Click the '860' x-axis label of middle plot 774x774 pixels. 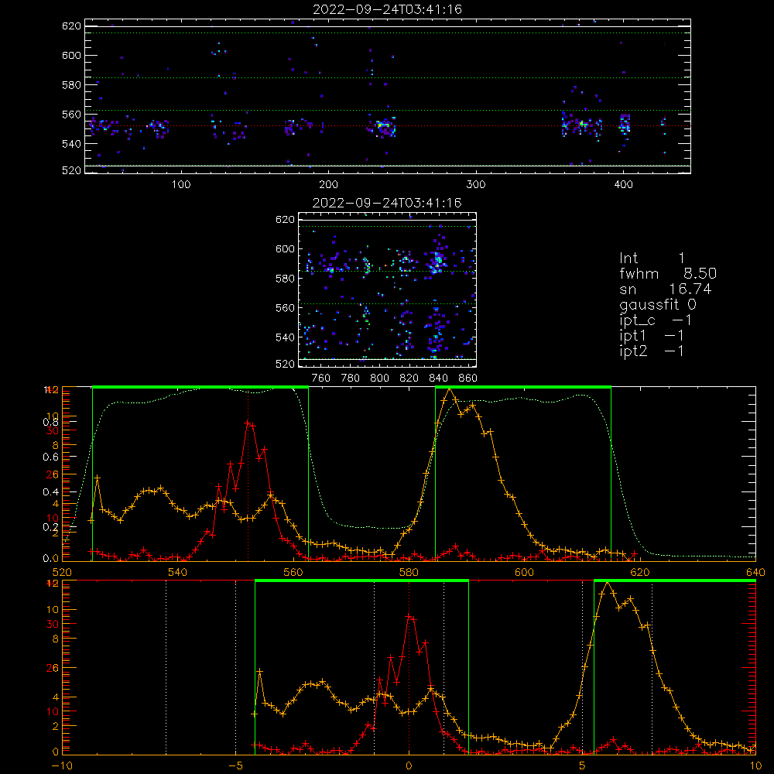coord(468,378)
